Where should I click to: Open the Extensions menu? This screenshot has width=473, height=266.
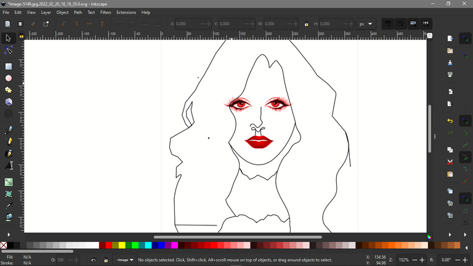point(126,12)
